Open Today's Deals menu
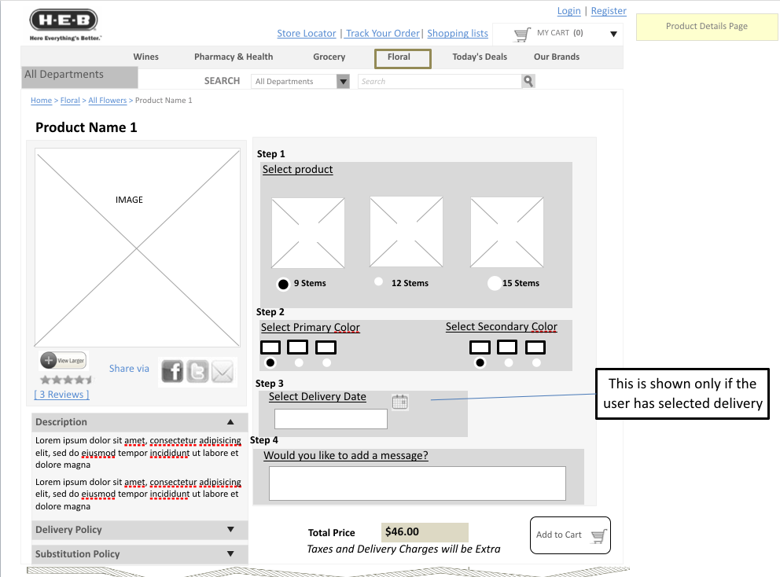 480,57
